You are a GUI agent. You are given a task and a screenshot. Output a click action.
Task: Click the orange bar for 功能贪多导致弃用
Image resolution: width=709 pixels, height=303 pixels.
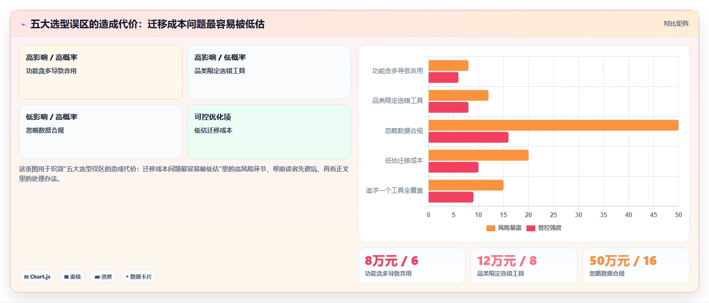pyautogui.click(x=448, y=65)
